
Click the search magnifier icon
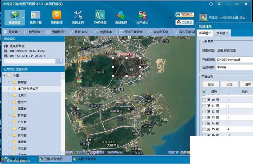59,61
